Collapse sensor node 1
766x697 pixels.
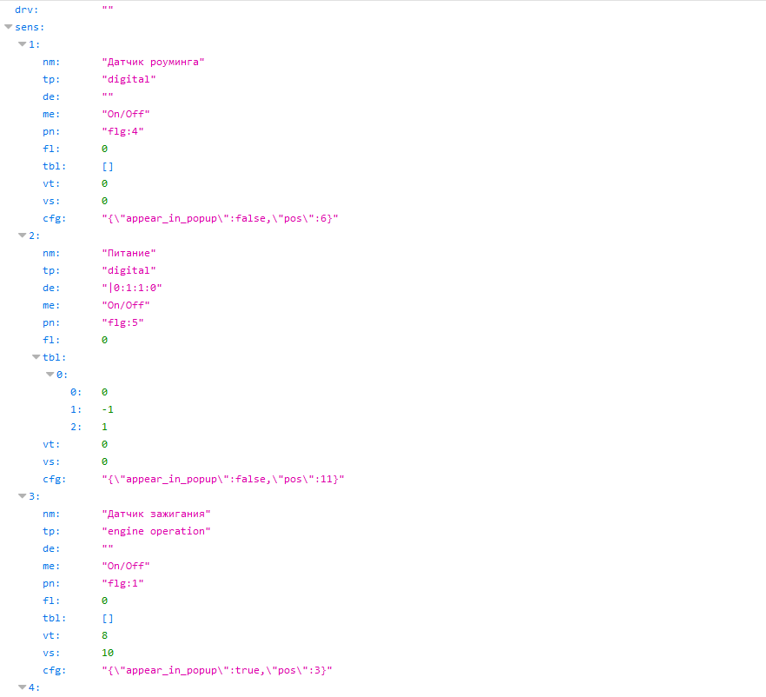[x=23, y=44]
